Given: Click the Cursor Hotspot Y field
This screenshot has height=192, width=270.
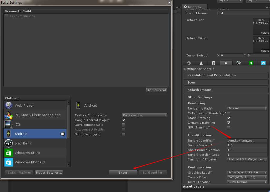Looking at the screenshot, I should [258, 55].
